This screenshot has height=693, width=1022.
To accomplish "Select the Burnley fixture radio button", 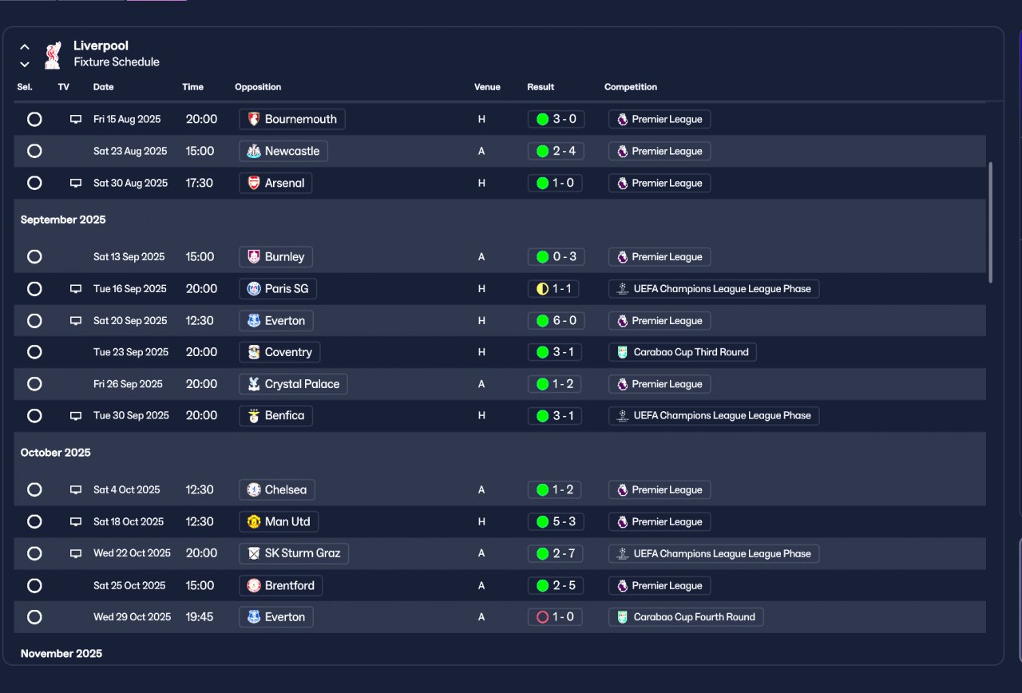I will point(34,257).
